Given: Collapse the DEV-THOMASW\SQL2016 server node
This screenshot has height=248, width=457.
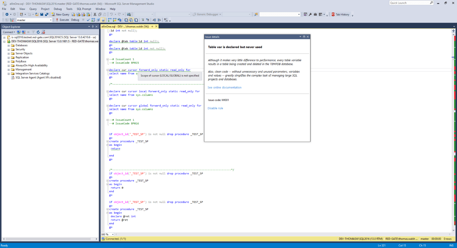Looking at the screenshot, I should [x=4, y=41].
